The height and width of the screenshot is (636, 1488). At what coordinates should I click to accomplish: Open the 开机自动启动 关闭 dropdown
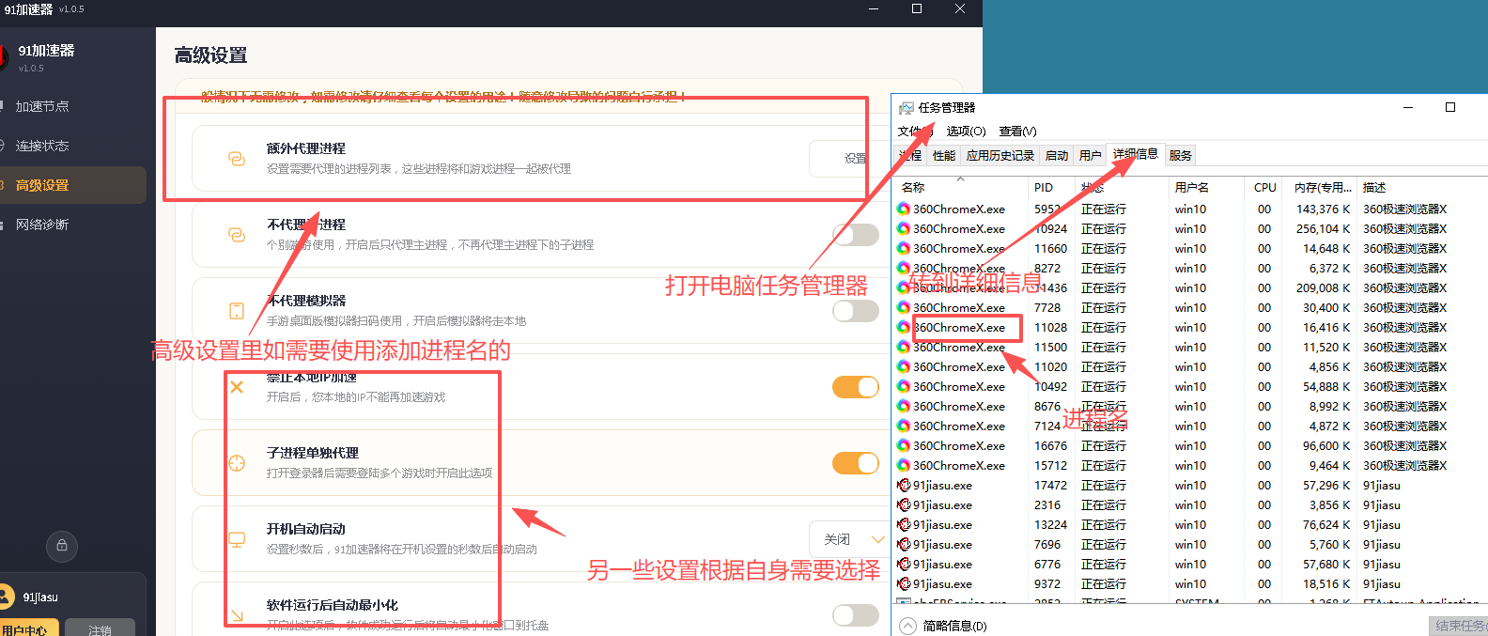pyautogui.click(x=849, y=539)
